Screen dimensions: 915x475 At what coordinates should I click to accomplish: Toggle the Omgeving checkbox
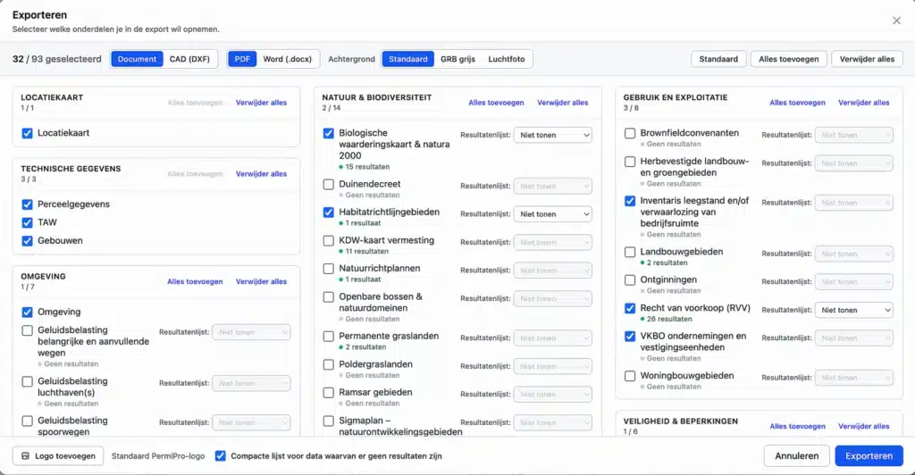(x=28, y=312)
